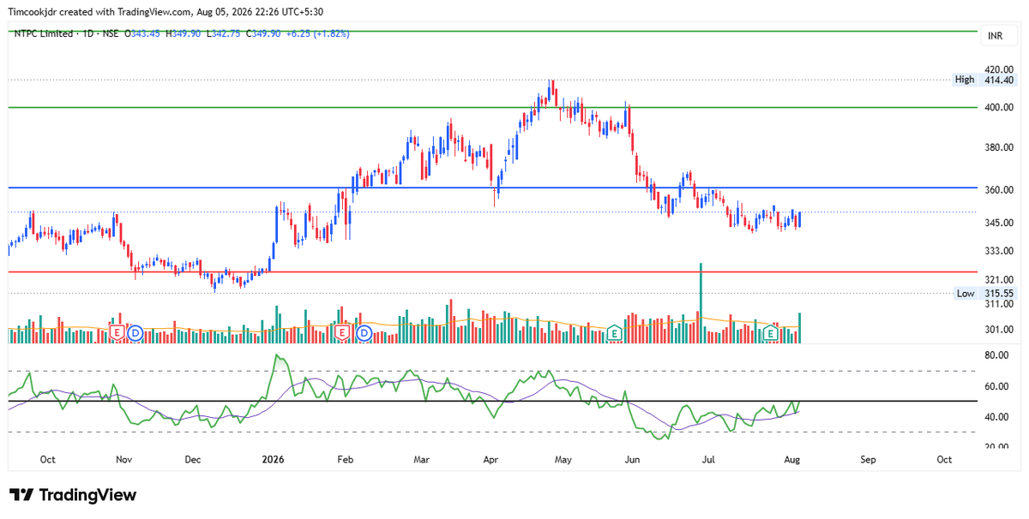Open the green late-May earnings E marker
This screenshot has height=519, width=1029.
[x=614, y=331]
